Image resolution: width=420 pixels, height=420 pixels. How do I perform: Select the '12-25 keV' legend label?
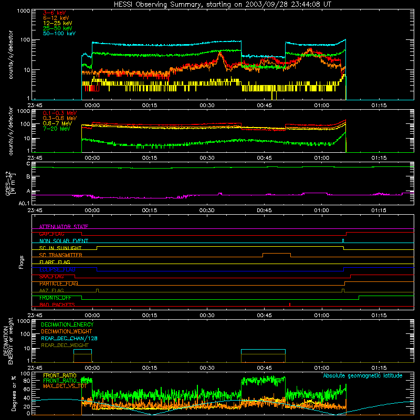(58, 23)
